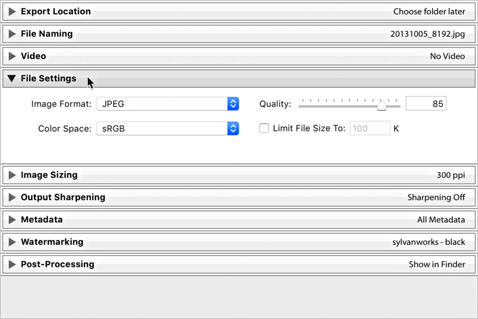Open the Image Format dropdown showing JPEG
This screenshot has width=478, height=319.
(x=168, y=104)
